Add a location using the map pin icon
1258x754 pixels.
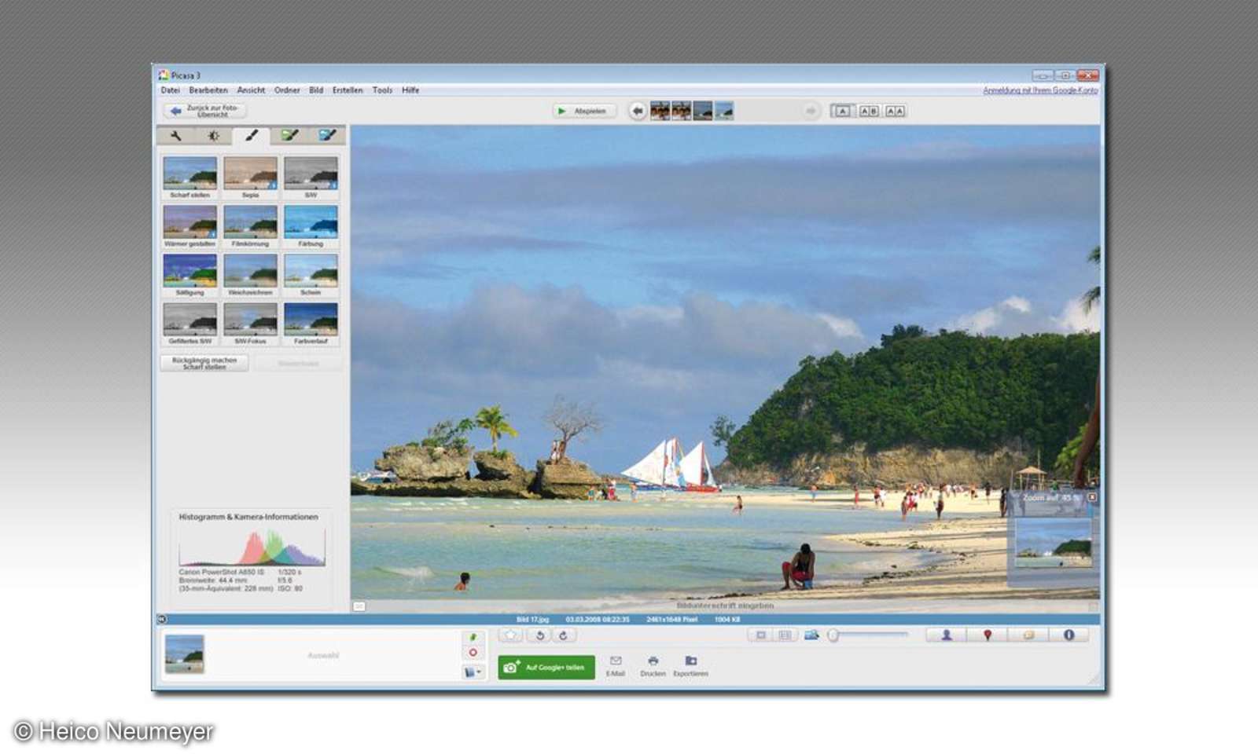[x=988, y=636]
